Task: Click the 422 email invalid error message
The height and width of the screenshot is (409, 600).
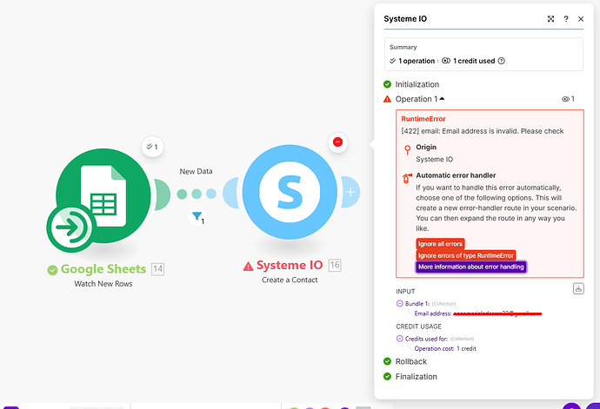Action: [x=482, y=131]
